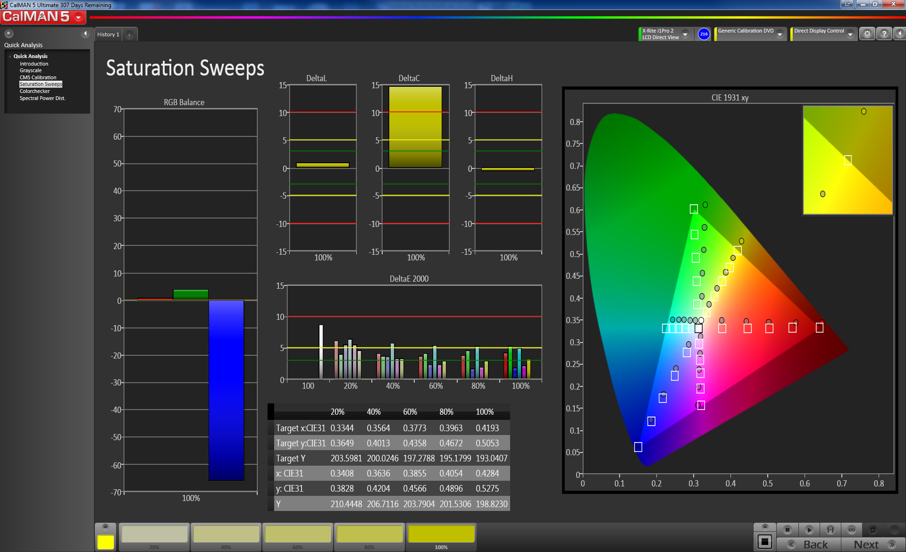Open settings gear icon

tap(867, 34)
